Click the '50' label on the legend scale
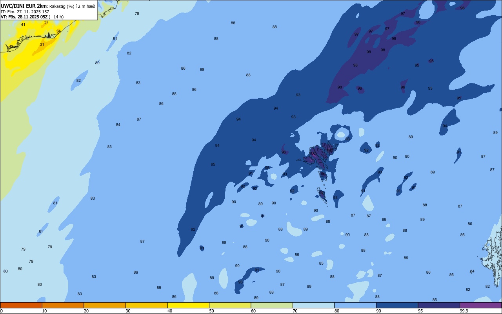Viewport: 502px width, 314px height. click(212, 311)
